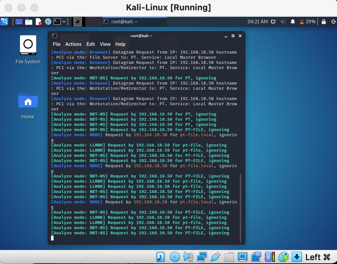Screen dimensions: 337x264
Task: Click the VirtualBox audio icon
Action: (188, 257)
